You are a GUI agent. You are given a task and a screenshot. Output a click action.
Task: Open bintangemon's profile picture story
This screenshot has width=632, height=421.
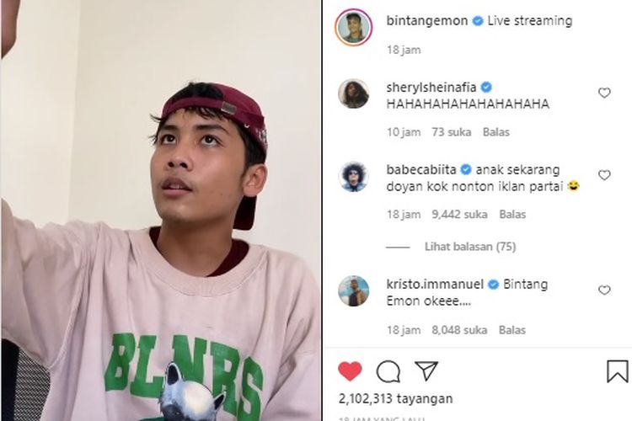point(353,28)
